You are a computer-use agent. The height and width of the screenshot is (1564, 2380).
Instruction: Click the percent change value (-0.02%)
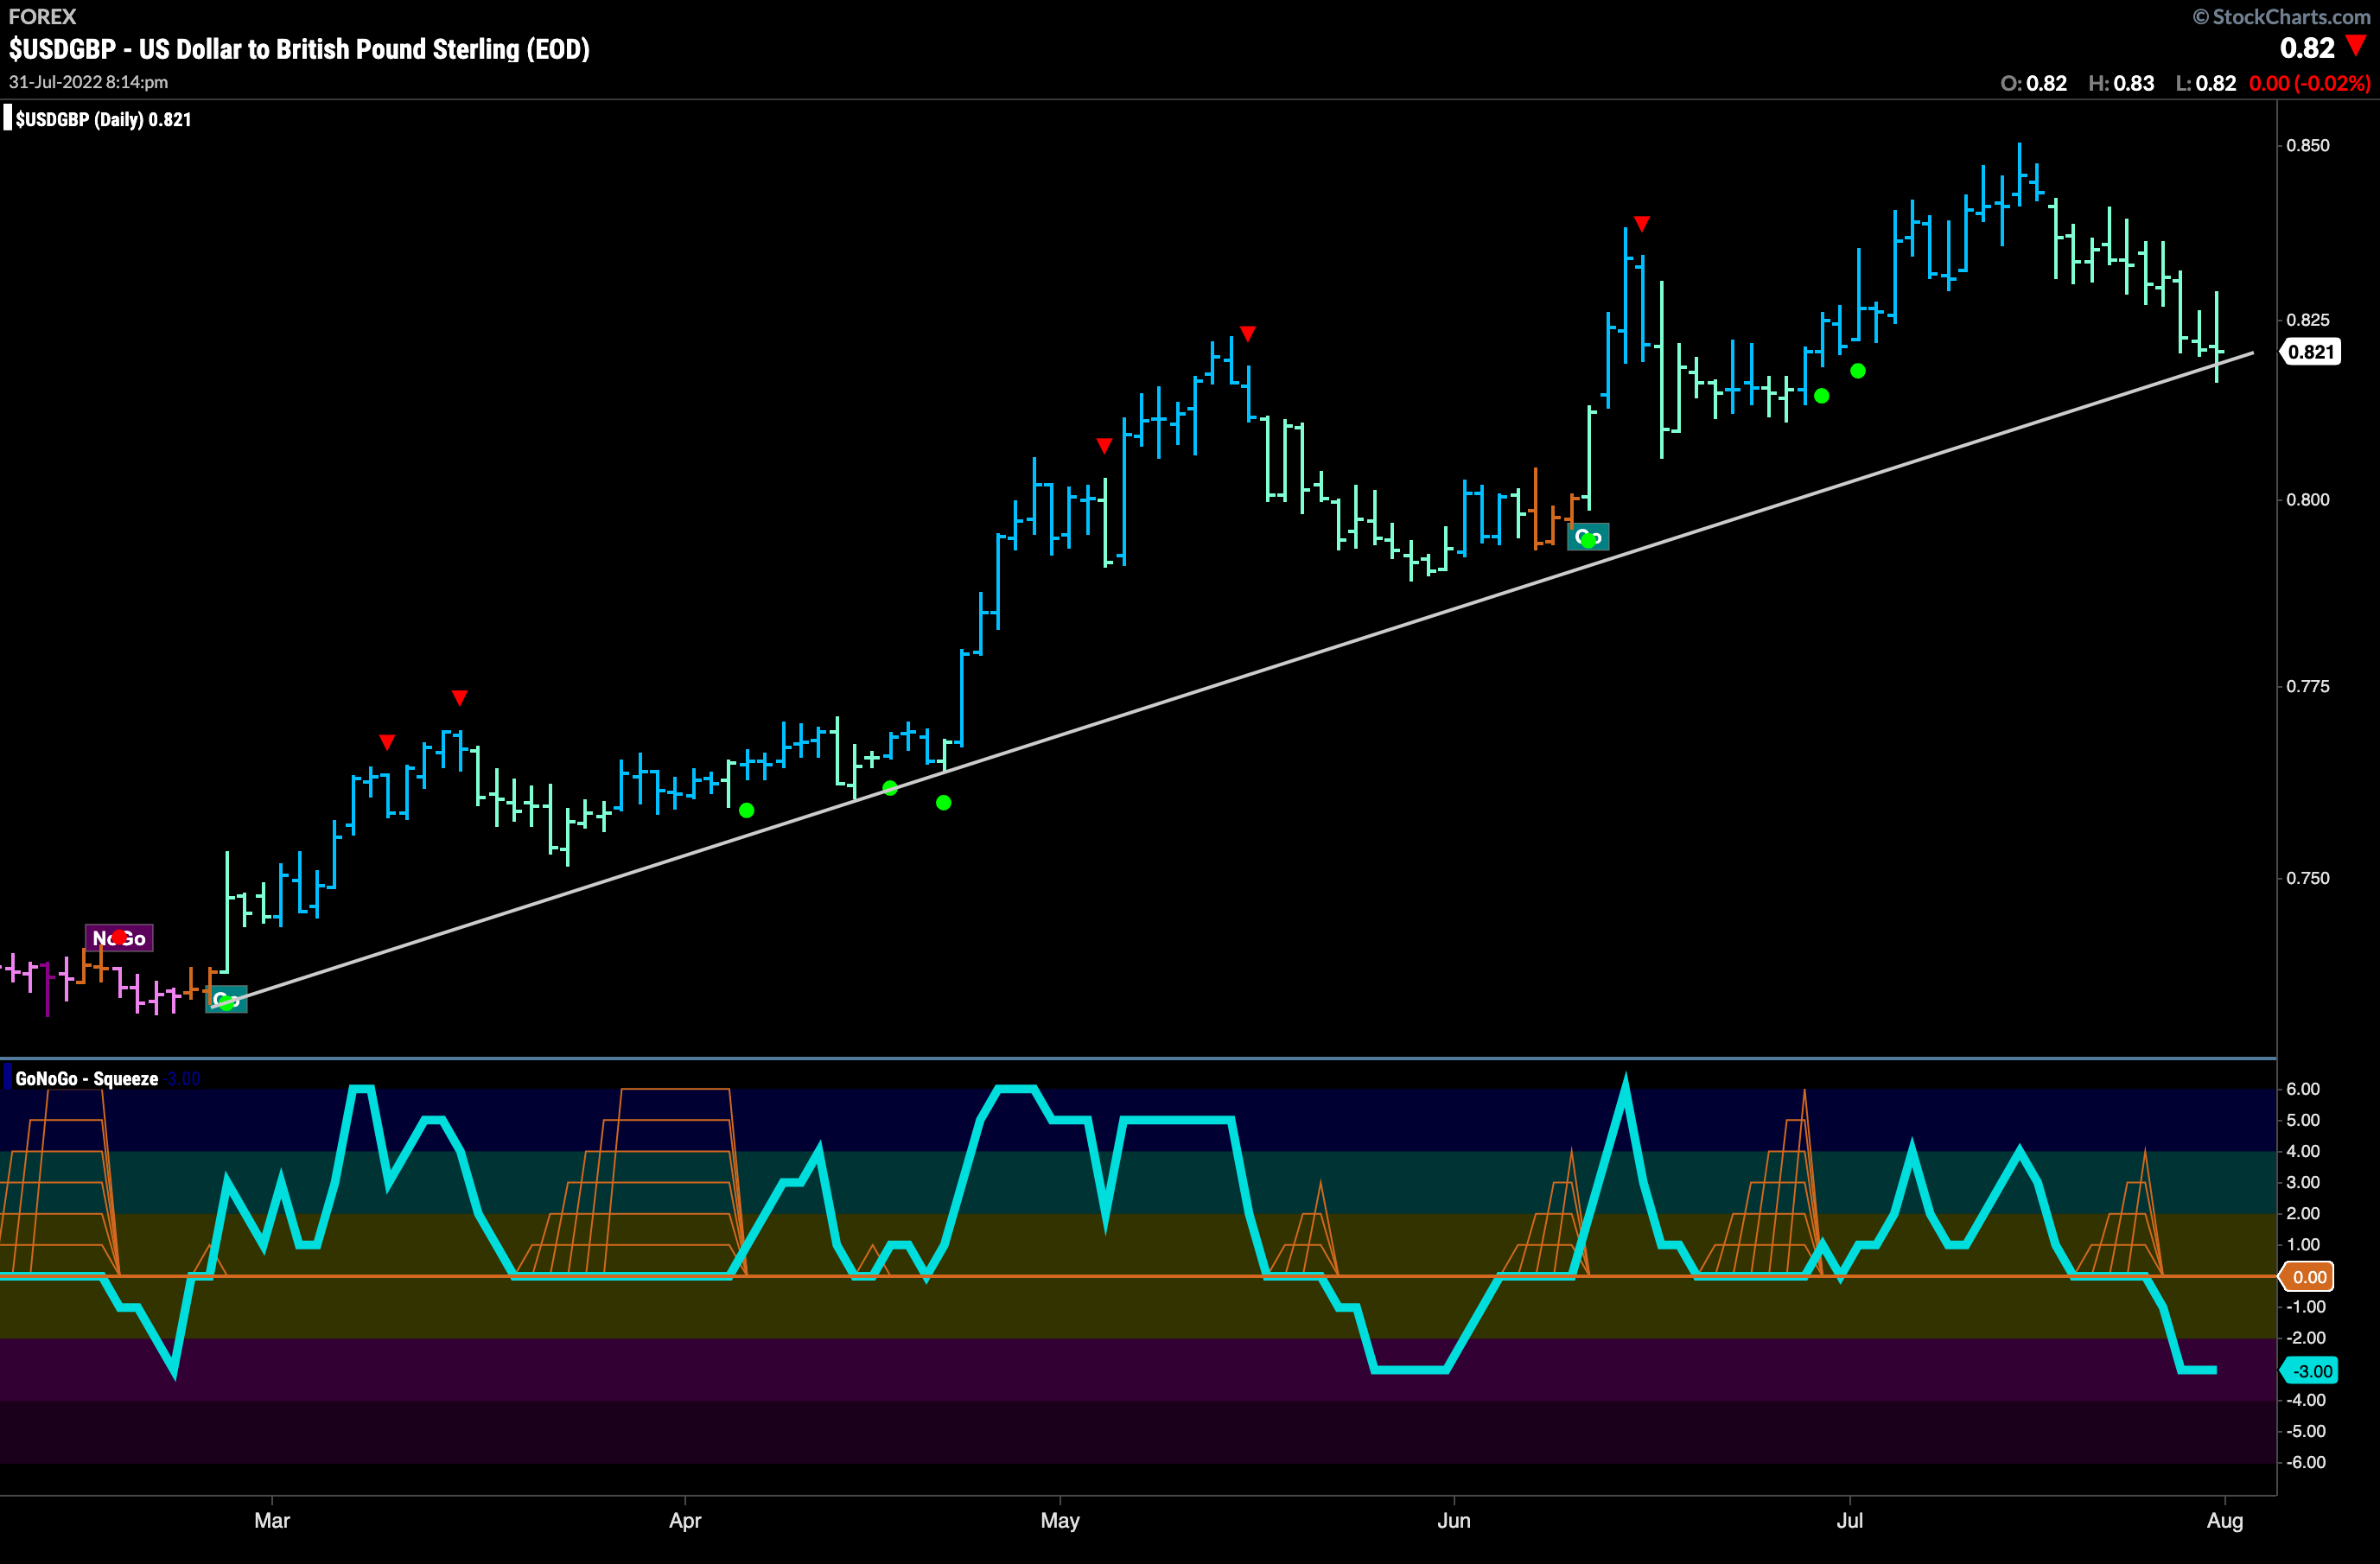(x=2332, y=83)
